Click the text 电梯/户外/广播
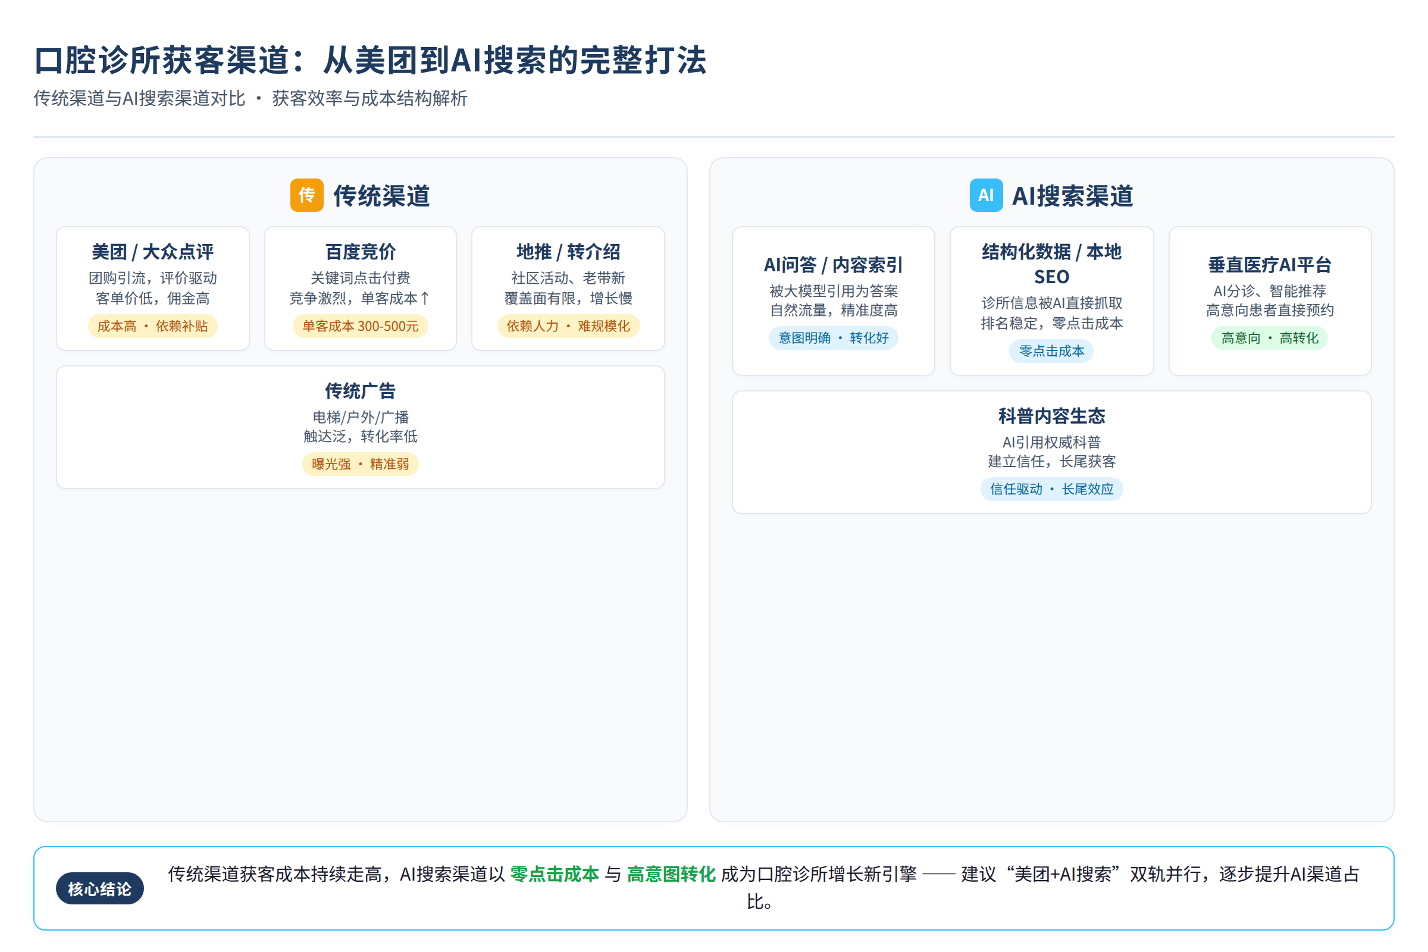This screenshot has width=1428, height=952. point(361,417)
